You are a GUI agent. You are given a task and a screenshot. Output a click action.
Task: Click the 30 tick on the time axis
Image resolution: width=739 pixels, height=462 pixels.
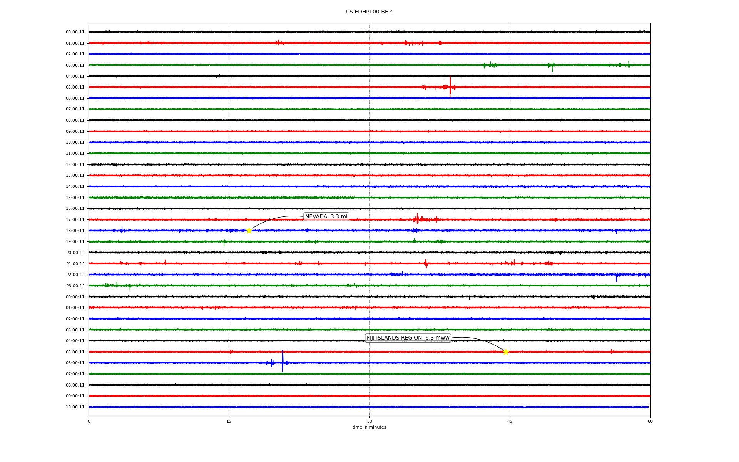[x=369, y=421]
